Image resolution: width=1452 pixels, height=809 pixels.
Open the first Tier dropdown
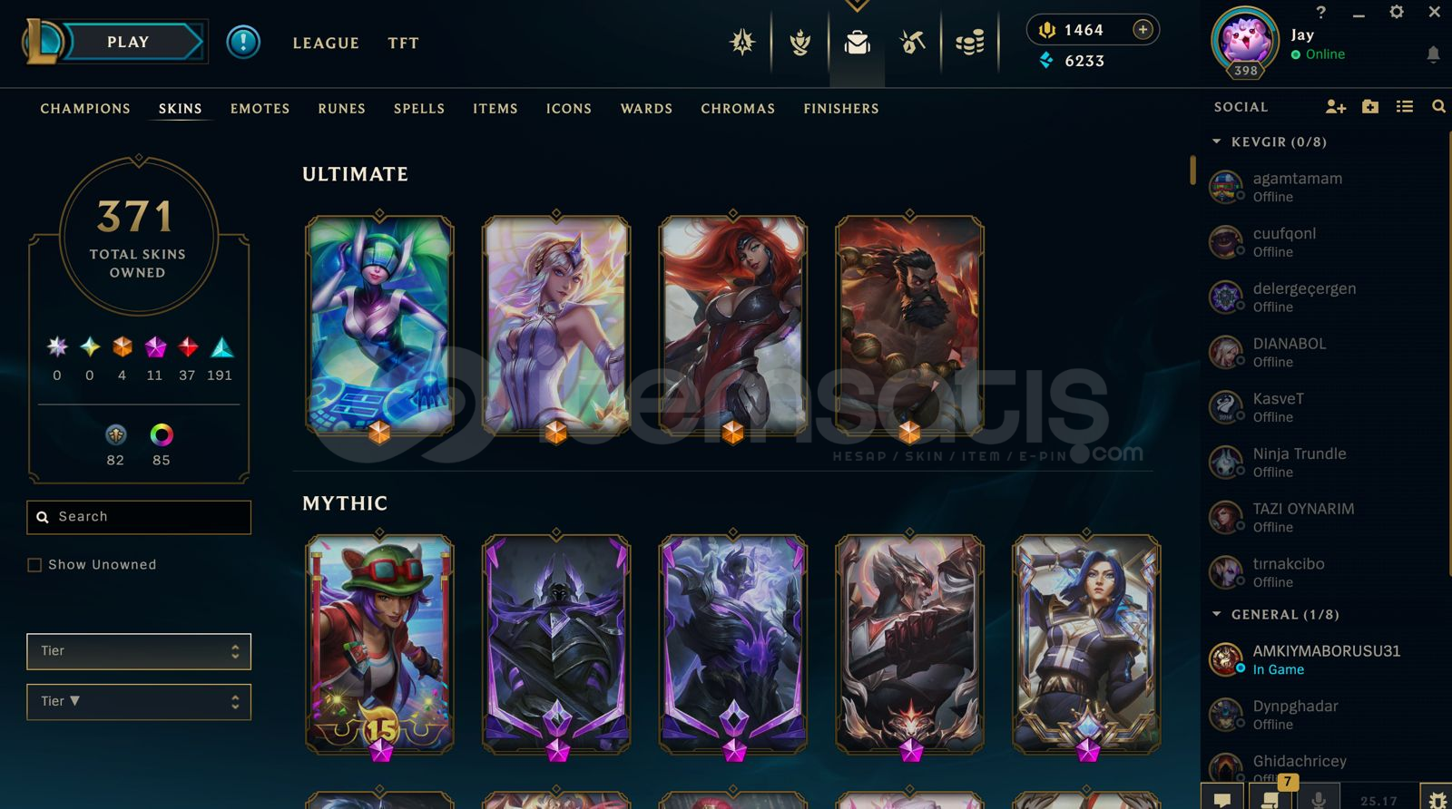pyautogui.click(x=139, y=651)
